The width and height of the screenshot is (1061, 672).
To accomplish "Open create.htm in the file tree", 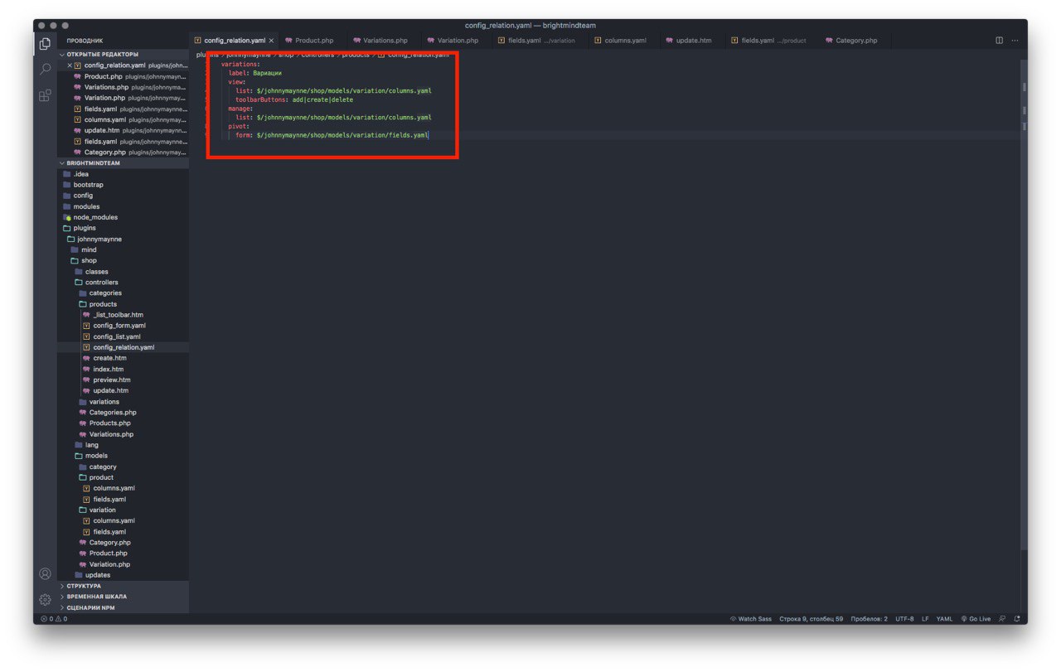I will coord(123,358).
